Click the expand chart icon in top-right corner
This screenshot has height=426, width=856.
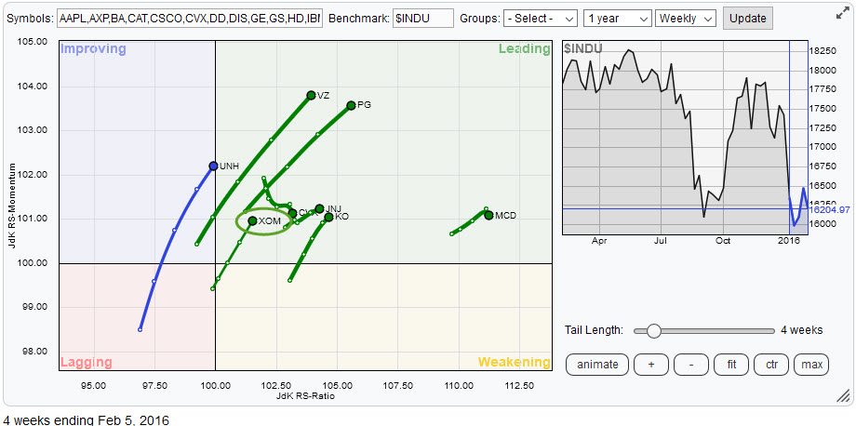click(x=842, y=15)
